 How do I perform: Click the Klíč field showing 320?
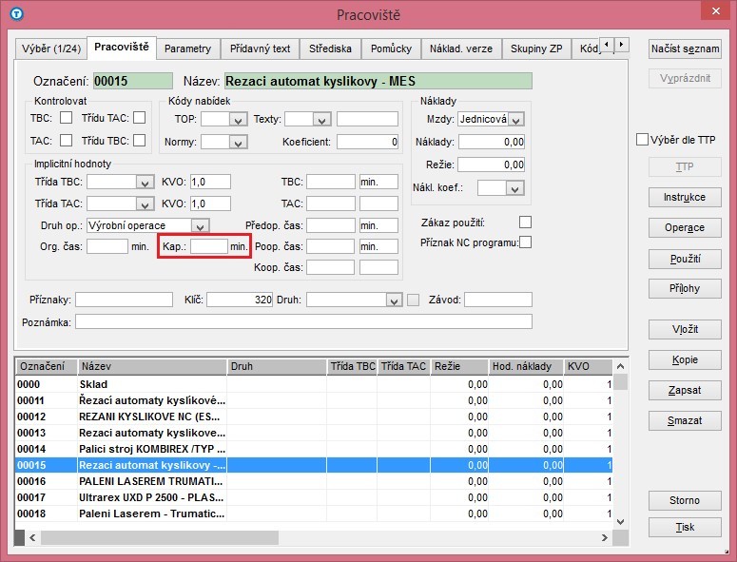(x=240, y=300)
